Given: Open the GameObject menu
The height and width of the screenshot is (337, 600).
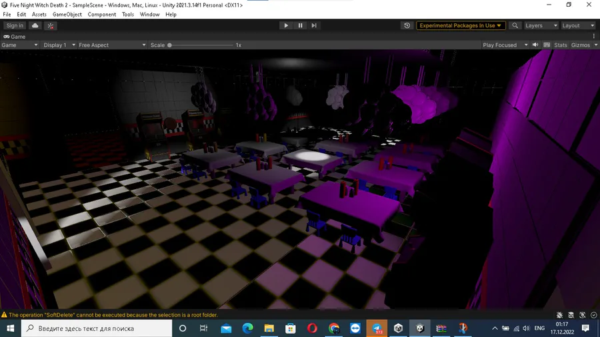Looking at the screenshot, I should pos(67,15).
